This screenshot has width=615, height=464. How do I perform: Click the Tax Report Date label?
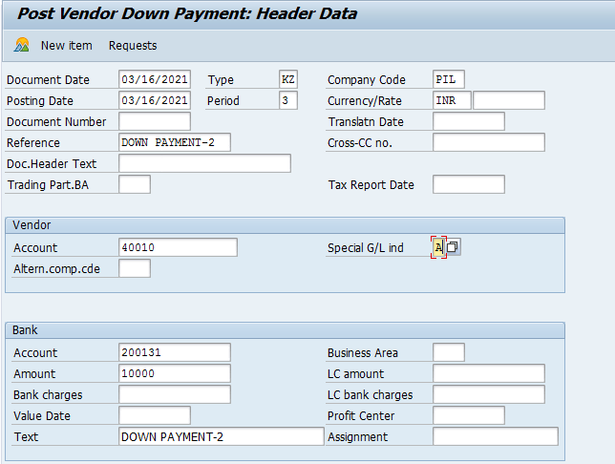tap(371, 184)
